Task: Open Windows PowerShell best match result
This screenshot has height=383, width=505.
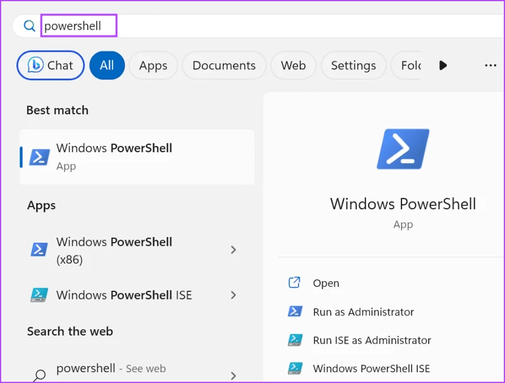Action: 137,157
